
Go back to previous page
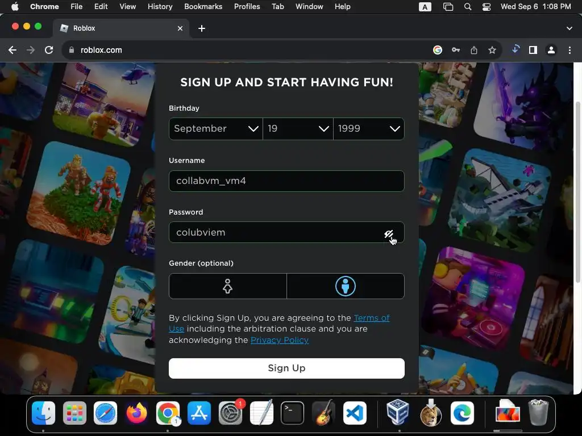tap(13, 50)
